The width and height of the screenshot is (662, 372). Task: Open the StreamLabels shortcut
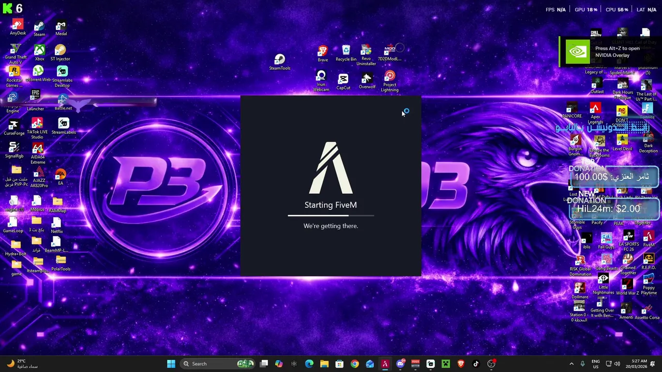coord(64,127)
